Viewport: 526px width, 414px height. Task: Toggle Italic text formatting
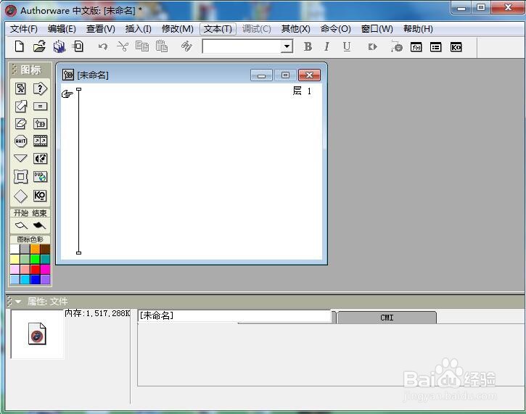(326, 46)
